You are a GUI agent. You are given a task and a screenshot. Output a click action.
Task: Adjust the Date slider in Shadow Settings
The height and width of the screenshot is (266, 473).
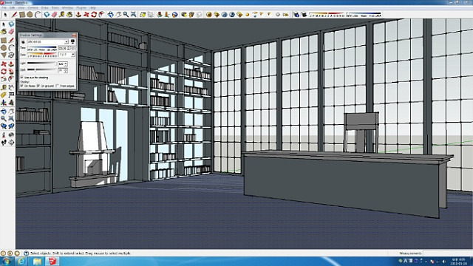[42, 54]
